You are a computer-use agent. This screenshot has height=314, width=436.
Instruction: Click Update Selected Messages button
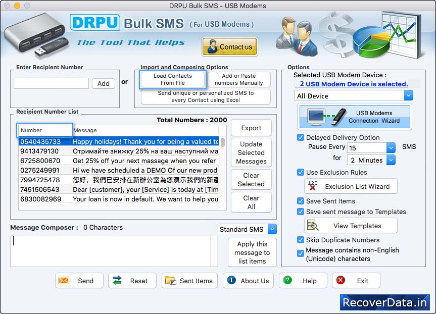pyautogui.click(x=251, y=152)
